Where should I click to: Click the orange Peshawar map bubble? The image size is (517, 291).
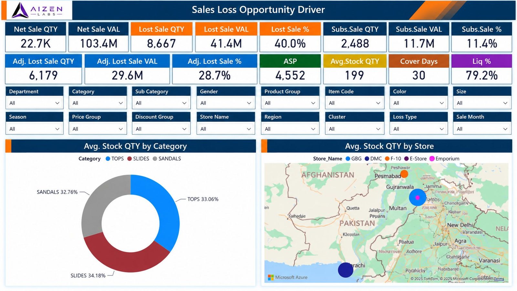pyautogui.click(x=404, y=174)
